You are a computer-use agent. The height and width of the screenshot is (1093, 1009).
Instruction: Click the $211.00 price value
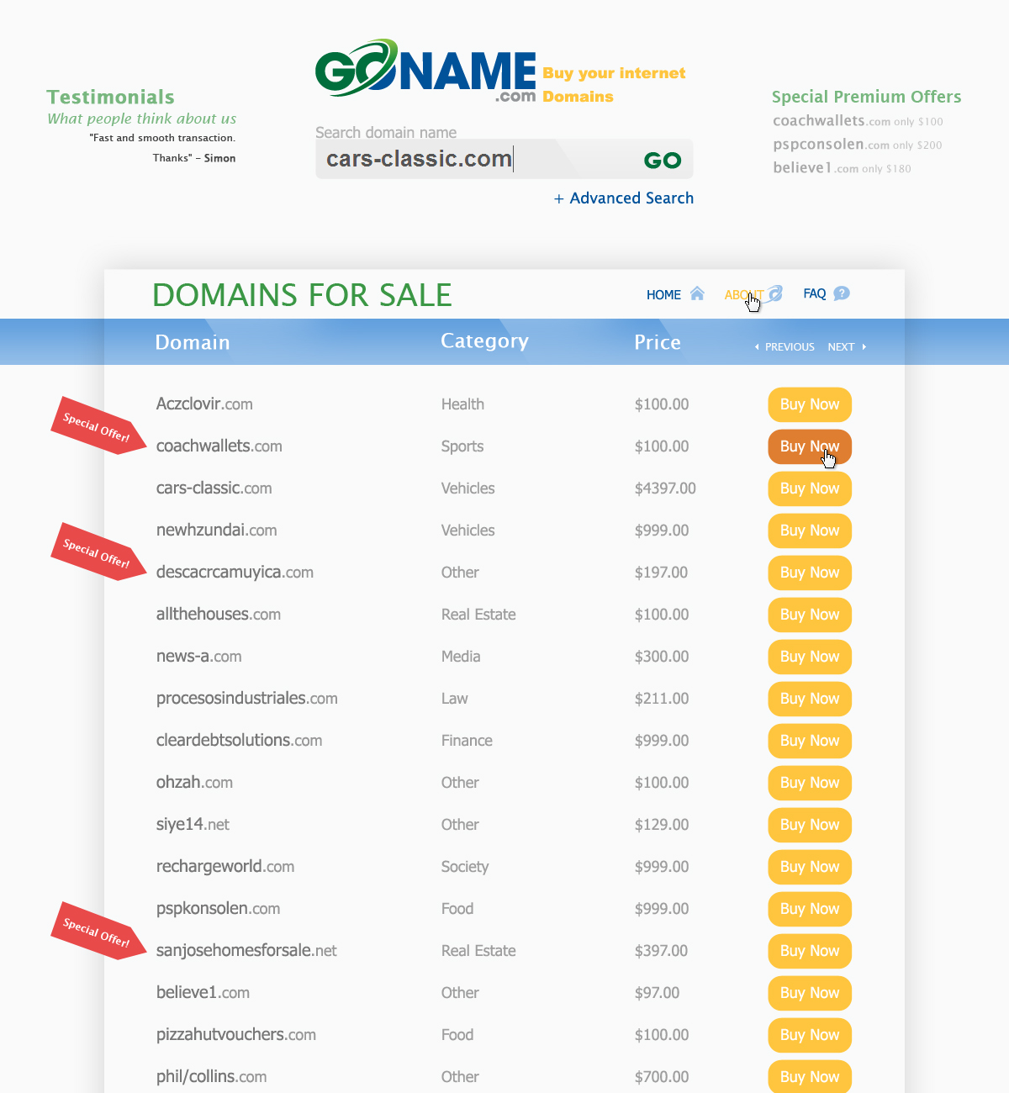coord(662,699)
